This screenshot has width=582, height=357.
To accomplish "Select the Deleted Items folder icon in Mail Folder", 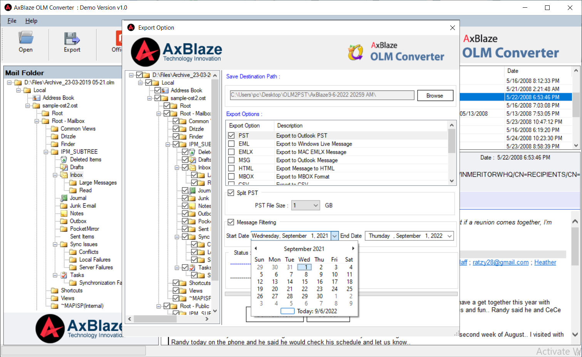I will (64, 159).
